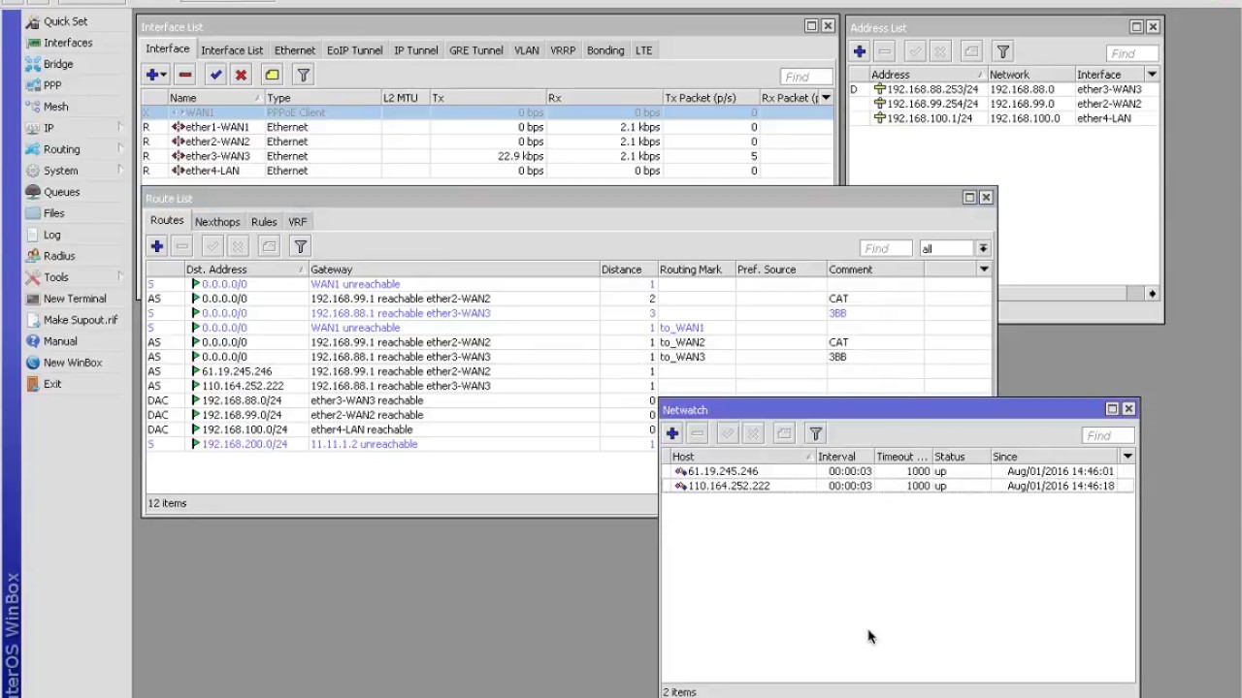The image size is (1242, 698).
Task: Add a new Netwatch host with the plus icon
Action: 672,433
